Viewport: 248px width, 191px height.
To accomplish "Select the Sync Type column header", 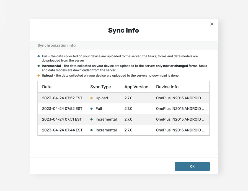I will click(100, 87).
